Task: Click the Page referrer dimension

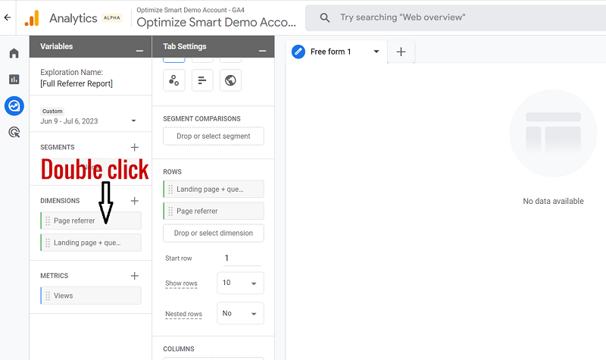Action: (91, 221)
